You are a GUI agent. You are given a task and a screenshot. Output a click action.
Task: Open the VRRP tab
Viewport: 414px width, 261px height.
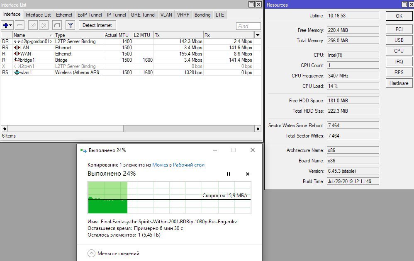tap(183, 15)
